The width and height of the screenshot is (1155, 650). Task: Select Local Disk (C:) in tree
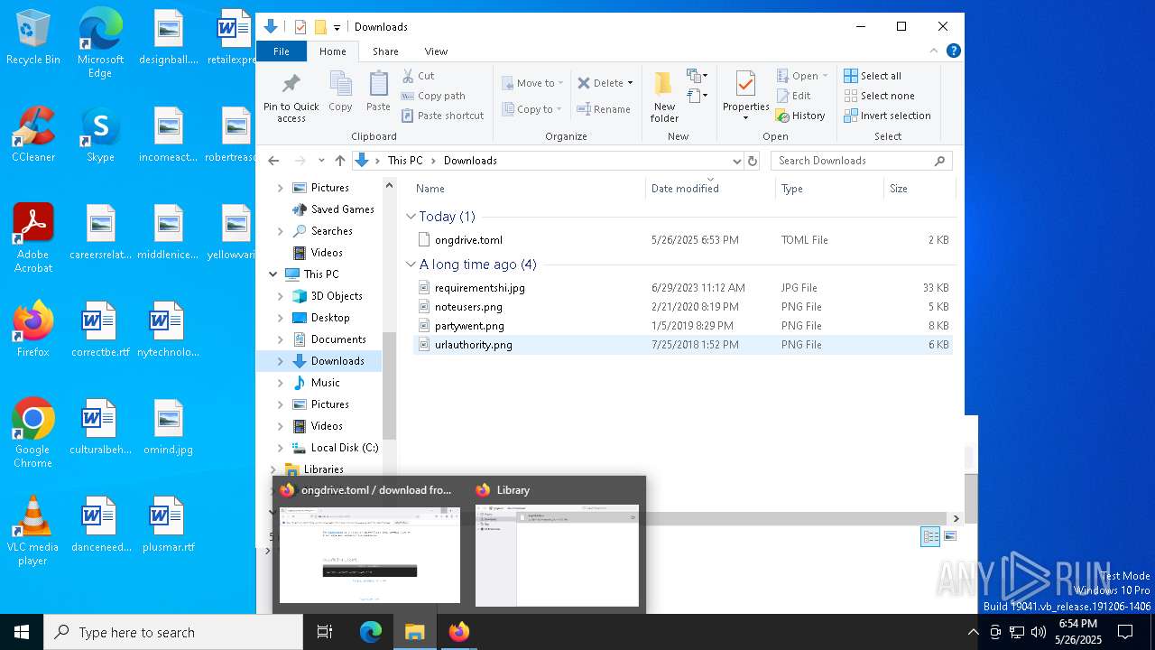[x=345, y=448]
